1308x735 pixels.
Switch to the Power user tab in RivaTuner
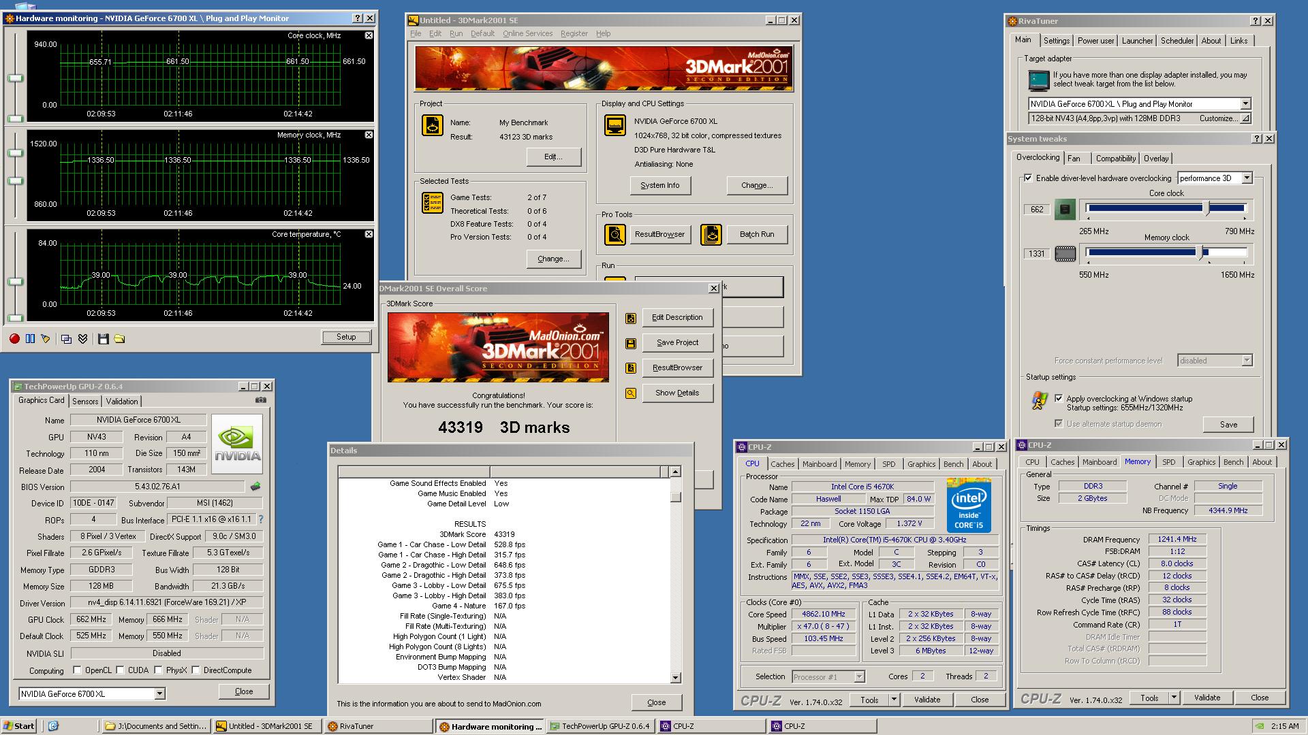coord(1095,41)
